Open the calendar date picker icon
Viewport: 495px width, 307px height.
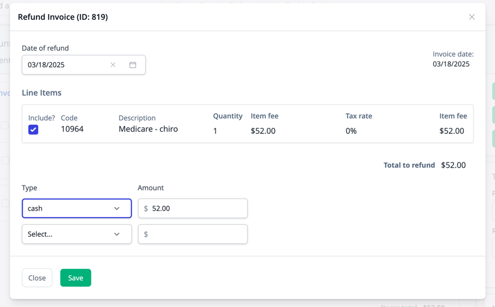coord(133,65)
